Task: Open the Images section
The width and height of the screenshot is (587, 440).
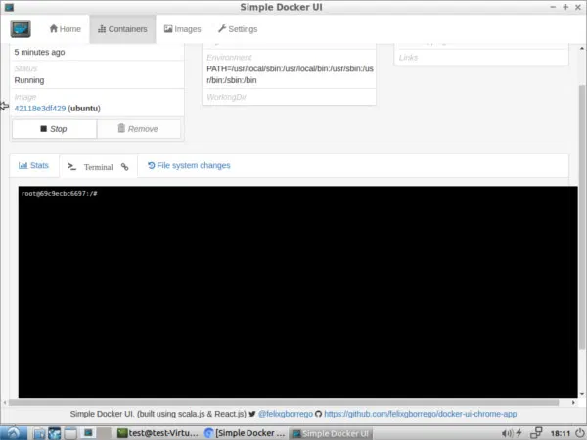Action: 182,29
